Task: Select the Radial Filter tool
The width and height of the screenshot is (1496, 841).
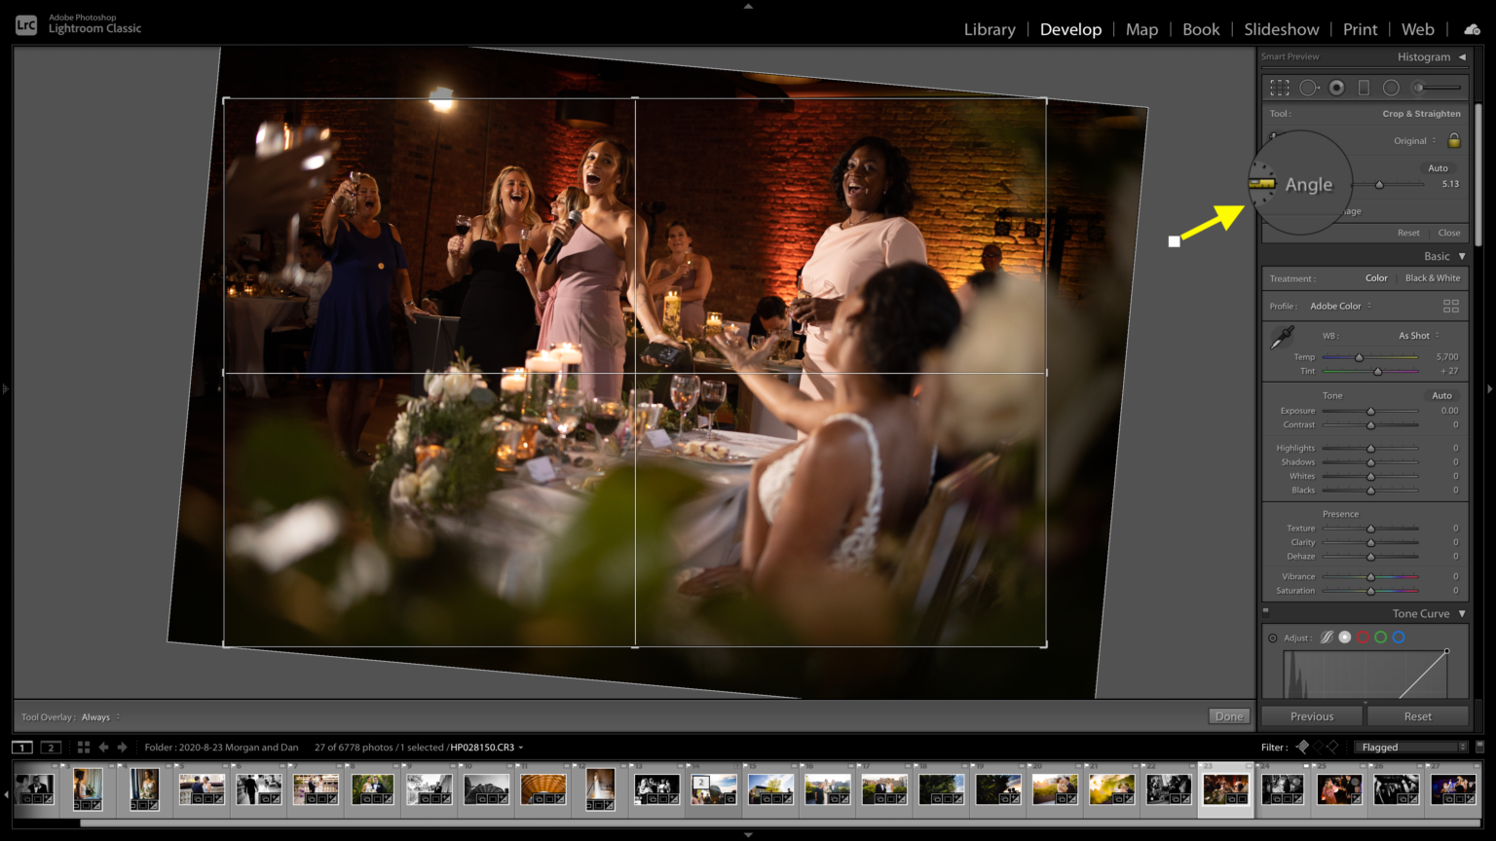Action: pyautogui.click(x=1392, y=88)
